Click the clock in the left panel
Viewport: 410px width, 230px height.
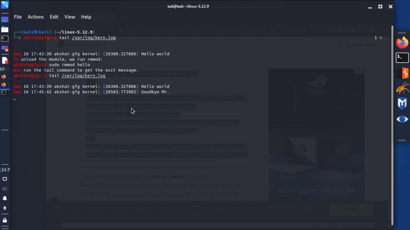point(5,170)
